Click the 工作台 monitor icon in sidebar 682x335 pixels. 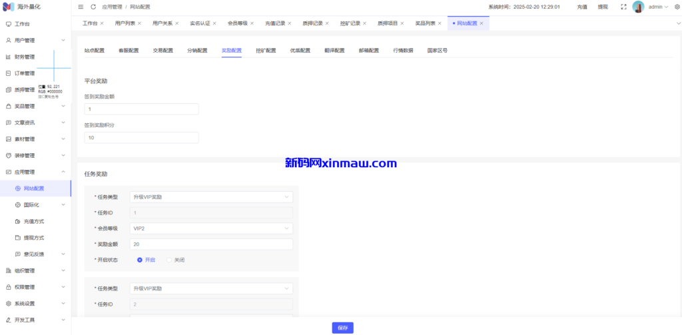[8, 24]
